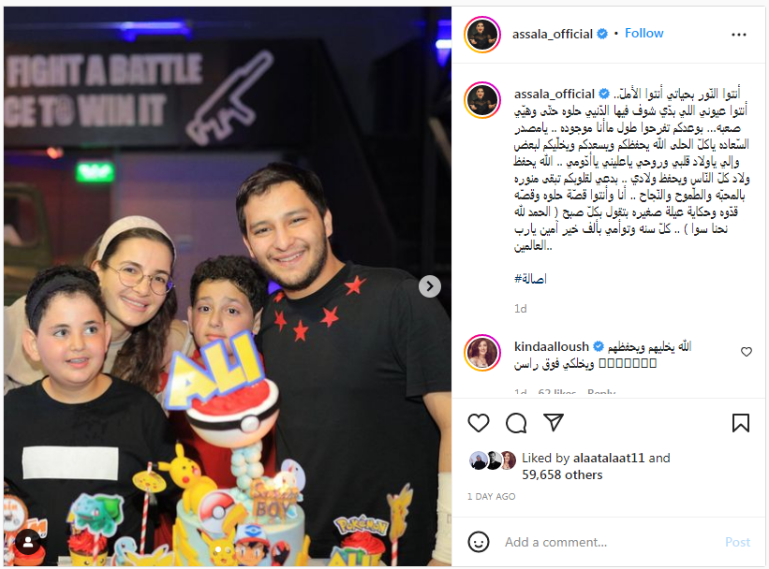Click kindaalloush's comment avatar

[x=482, y=353]
